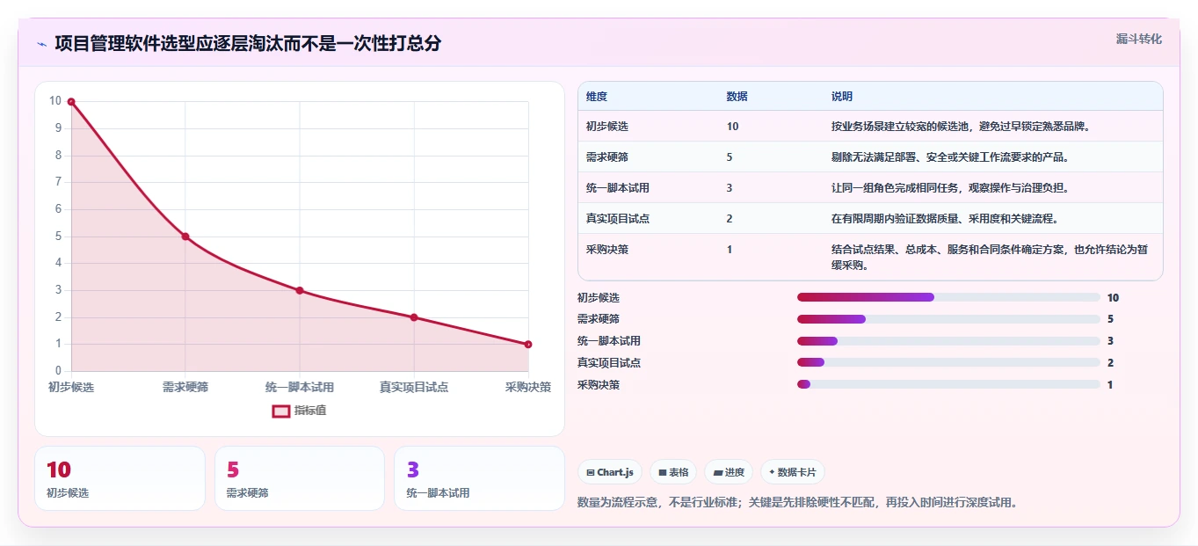The height and width of the screenshot is (546, 1198).
Task: Click the chart point for 真实项目试点
Action: (x=414, y=317)
